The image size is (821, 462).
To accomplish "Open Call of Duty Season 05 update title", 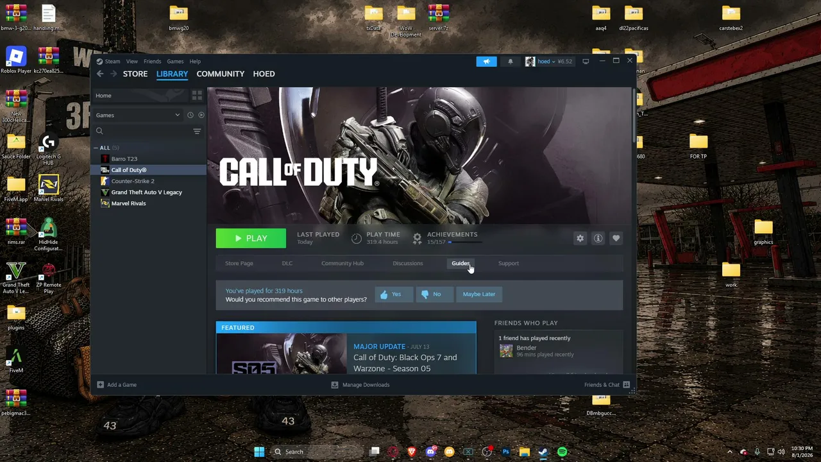I will click(x=405, y=363).
